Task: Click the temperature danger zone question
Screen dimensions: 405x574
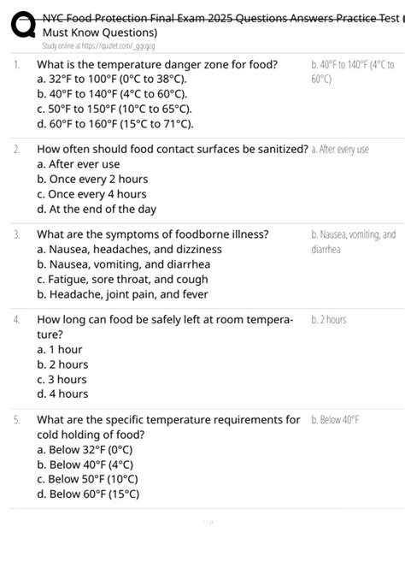Action: [157, 64]
